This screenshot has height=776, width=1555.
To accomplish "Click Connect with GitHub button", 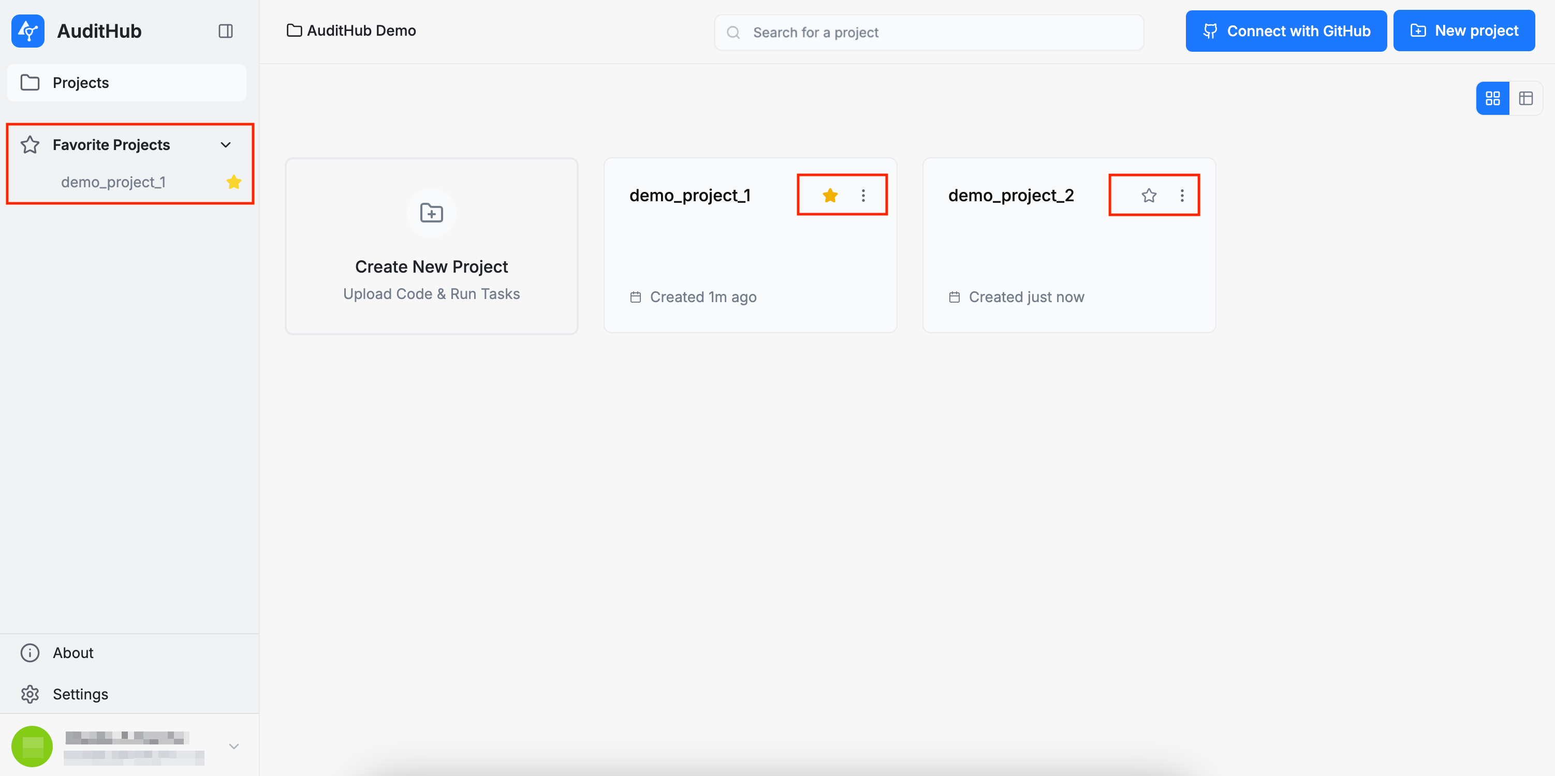I will (x=1286, y=31).
